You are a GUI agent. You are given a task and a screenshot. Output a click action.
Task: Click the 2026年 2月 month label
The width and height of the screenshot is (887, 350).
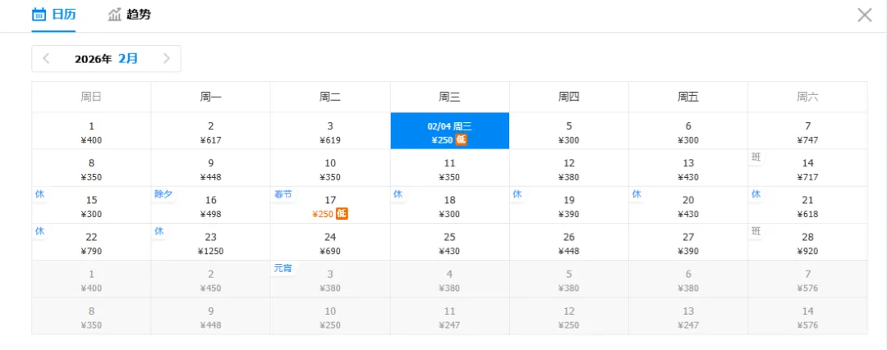tap(106, 59)
